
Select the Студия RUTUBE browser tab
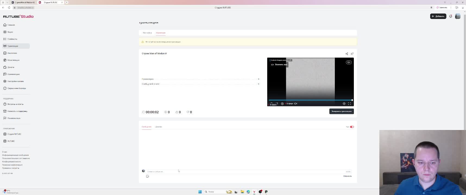click(51, 2)
